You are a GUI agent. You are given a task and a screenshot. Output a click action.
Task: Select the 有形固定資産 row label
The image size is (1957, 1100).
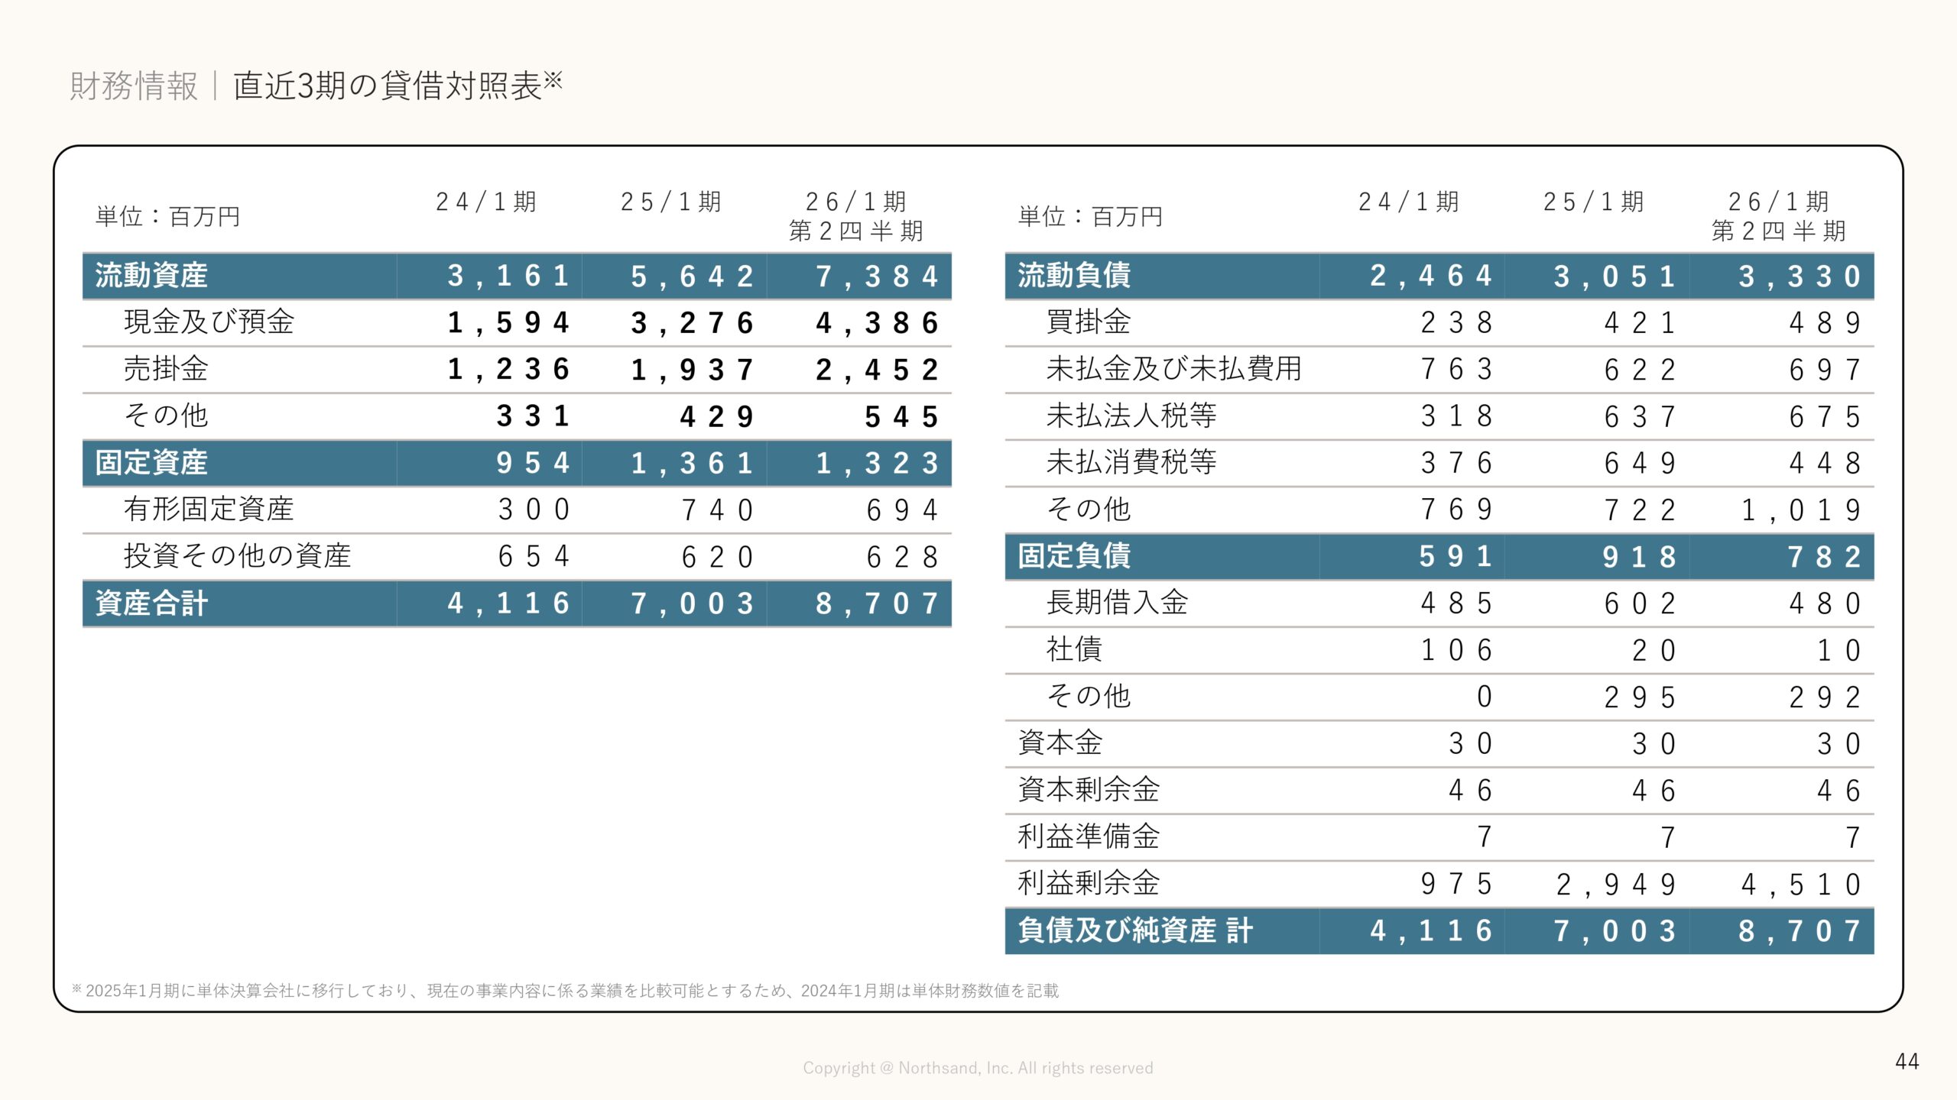[209, 510]
